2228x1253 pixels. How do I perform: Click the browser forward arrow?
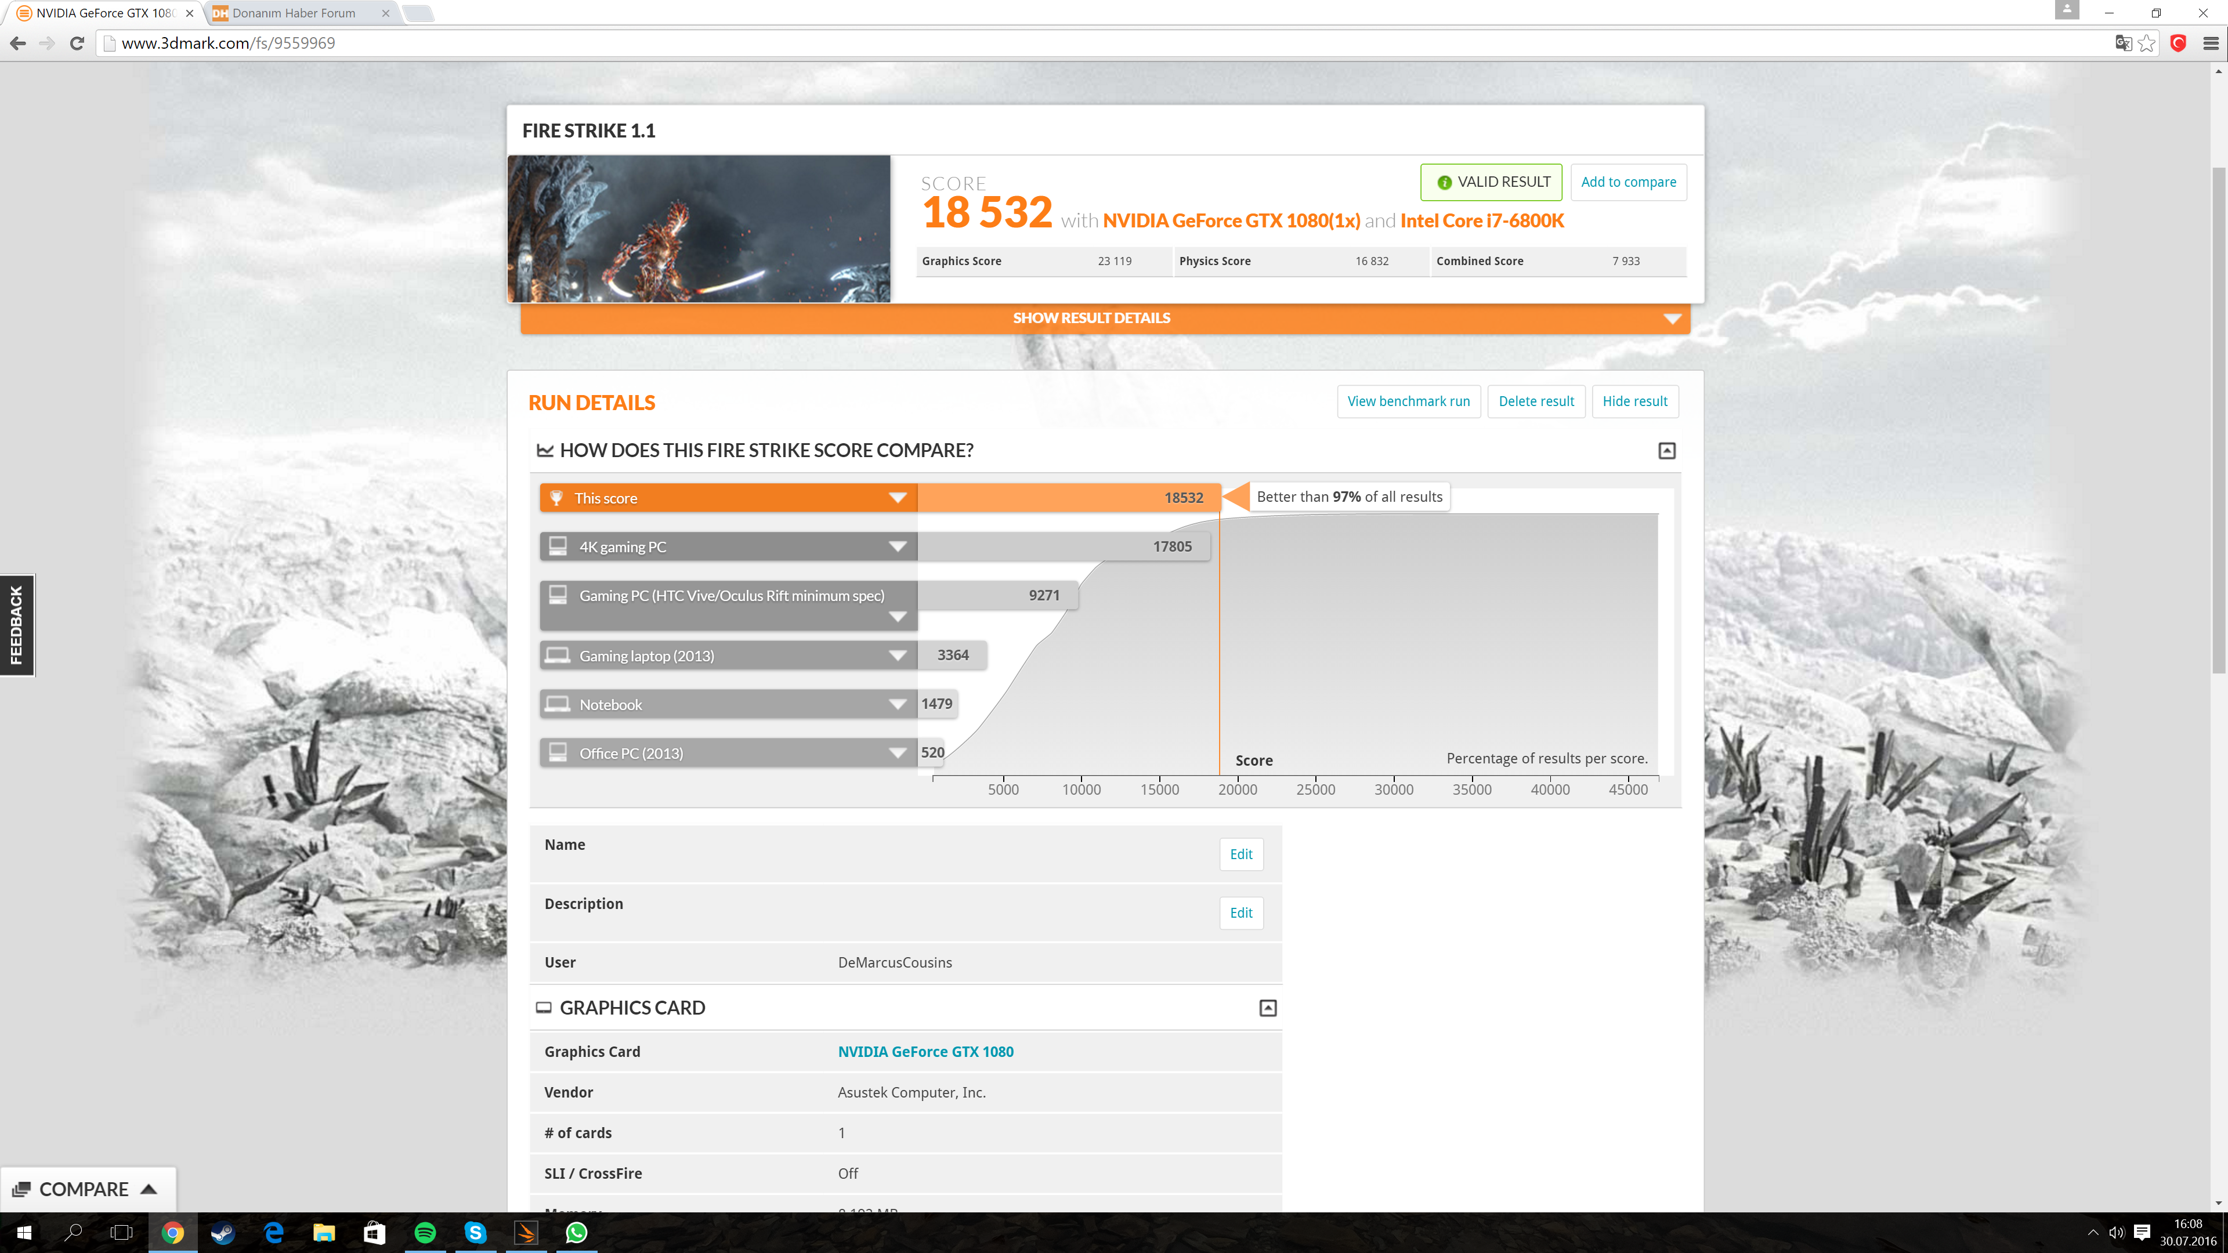pyautogui.click(x=48, y=44)
